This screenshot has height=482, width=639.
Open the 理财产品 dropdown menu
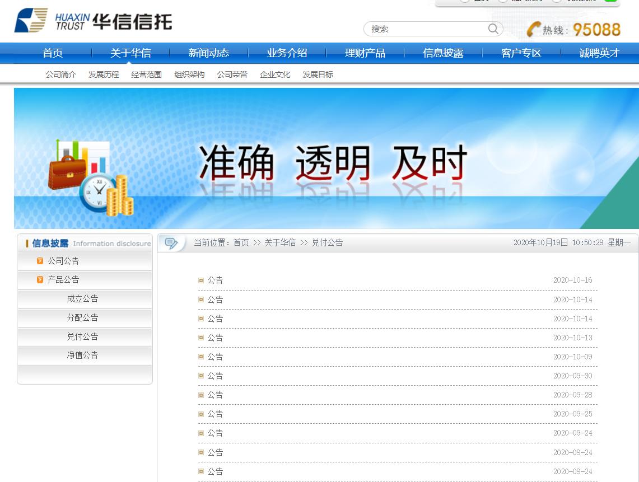click(364, 53)
